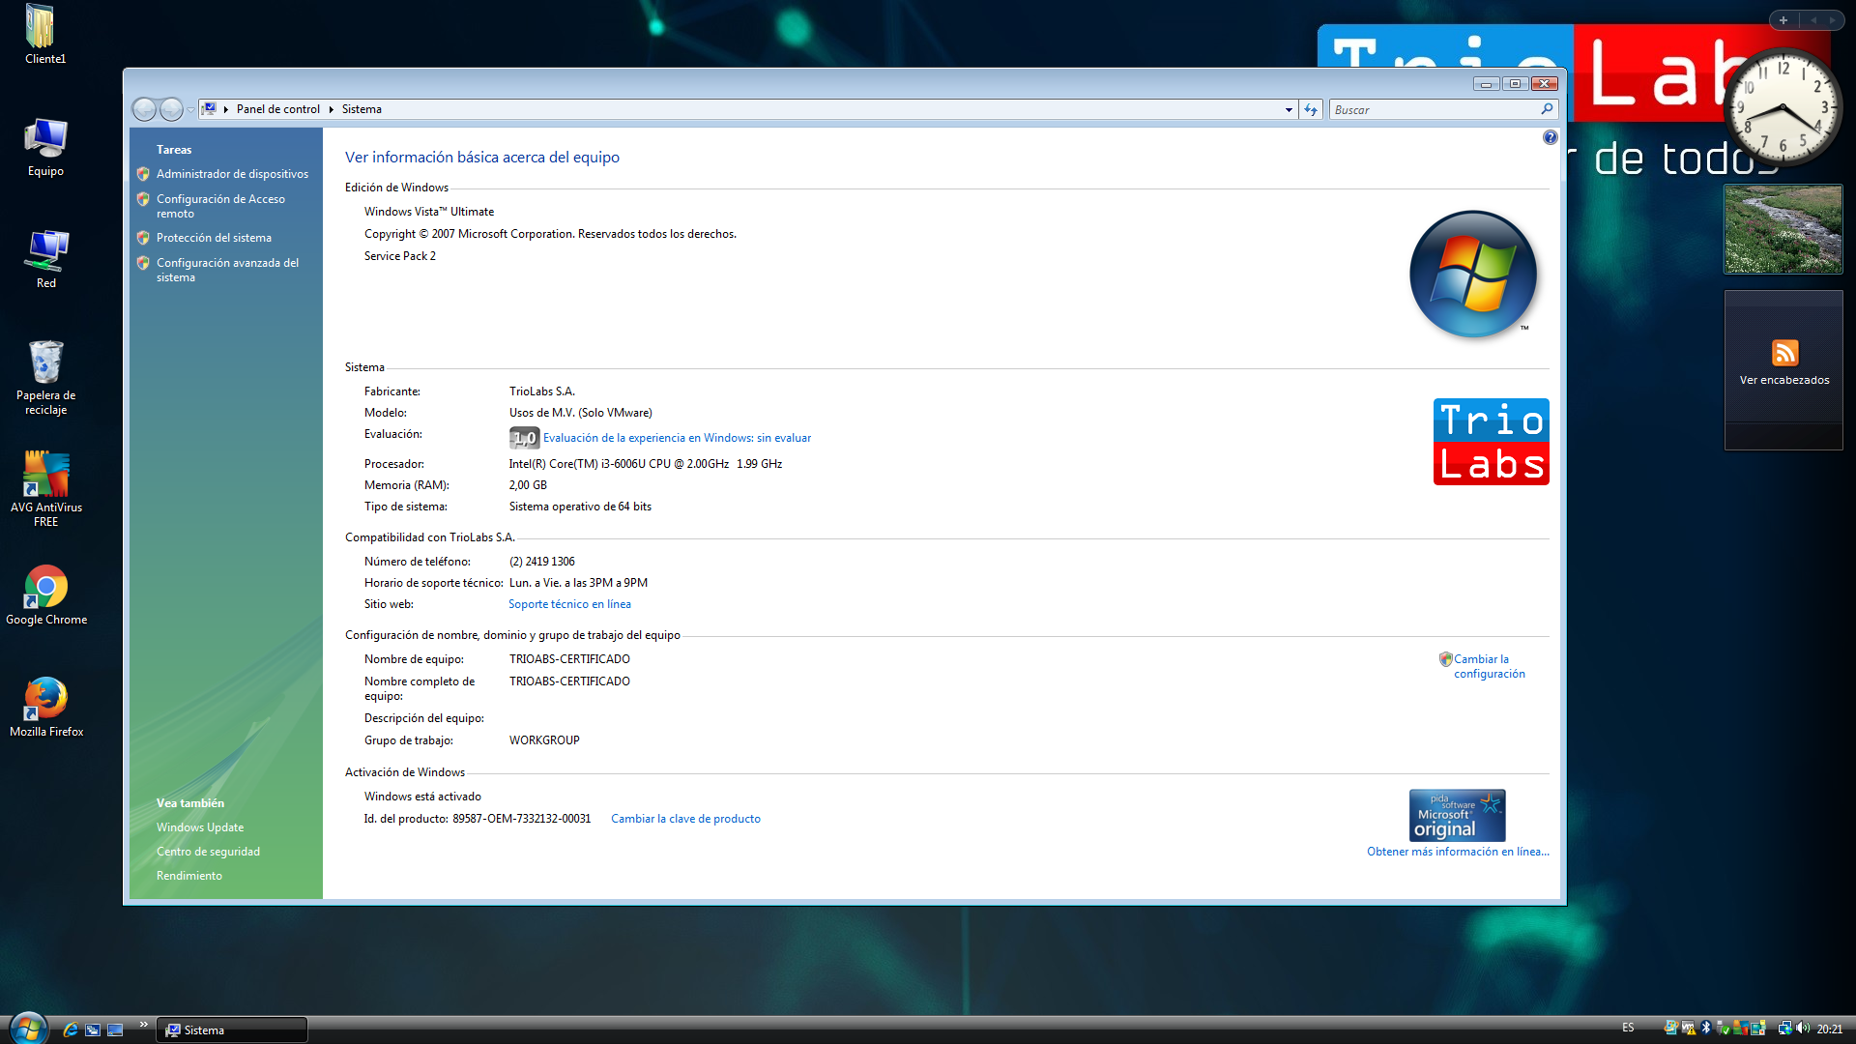The width and height of the screenshot is (1856, 1044).
Task: Click Cambiar la configuración link
Action: click(x=1489, y=666)
